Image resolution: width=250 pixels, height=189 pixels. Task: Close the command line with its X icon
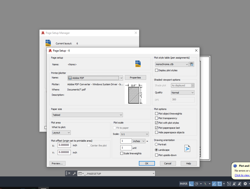(x=69, y=173)
